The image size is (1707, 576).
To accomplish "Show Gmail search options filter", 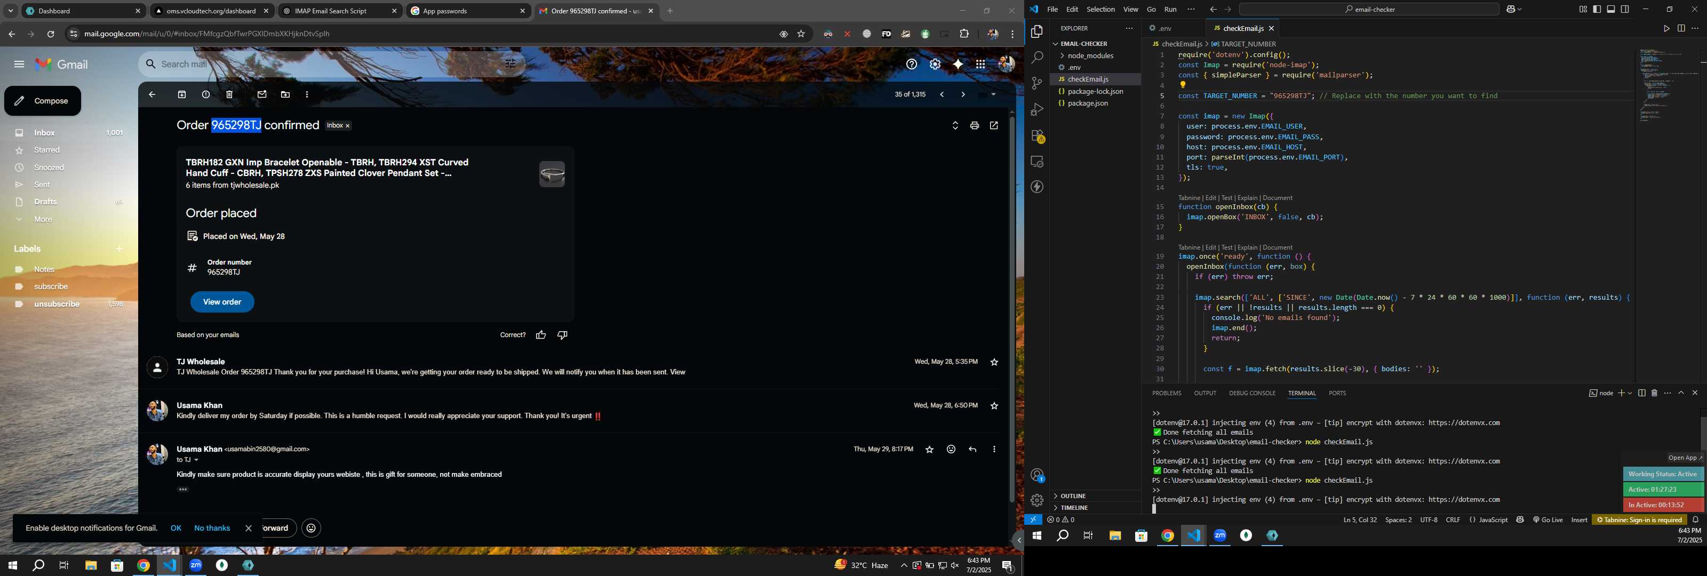I will pos(511,65).
